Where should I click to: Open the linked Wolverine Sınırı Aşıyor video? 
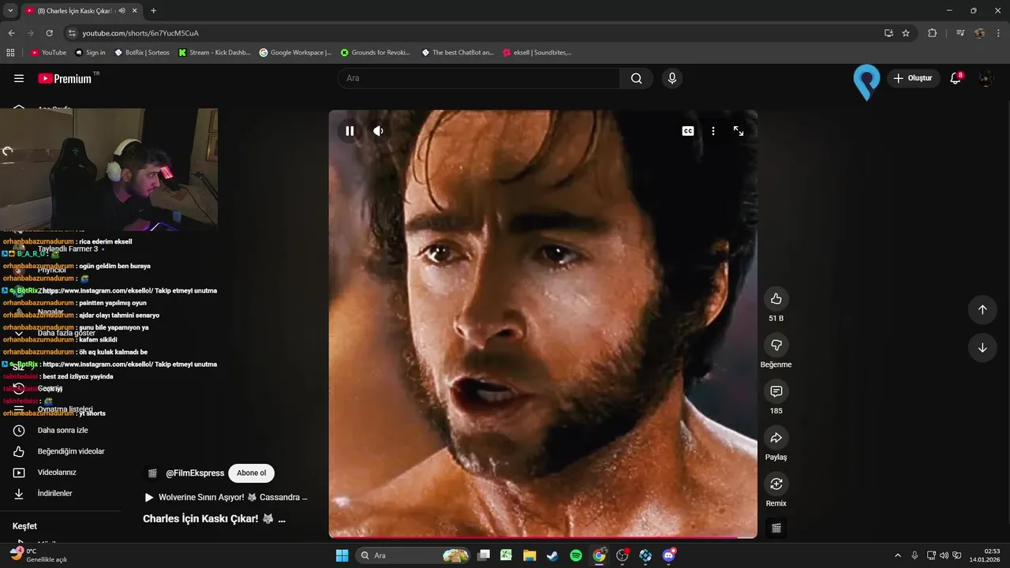[226, 498]
